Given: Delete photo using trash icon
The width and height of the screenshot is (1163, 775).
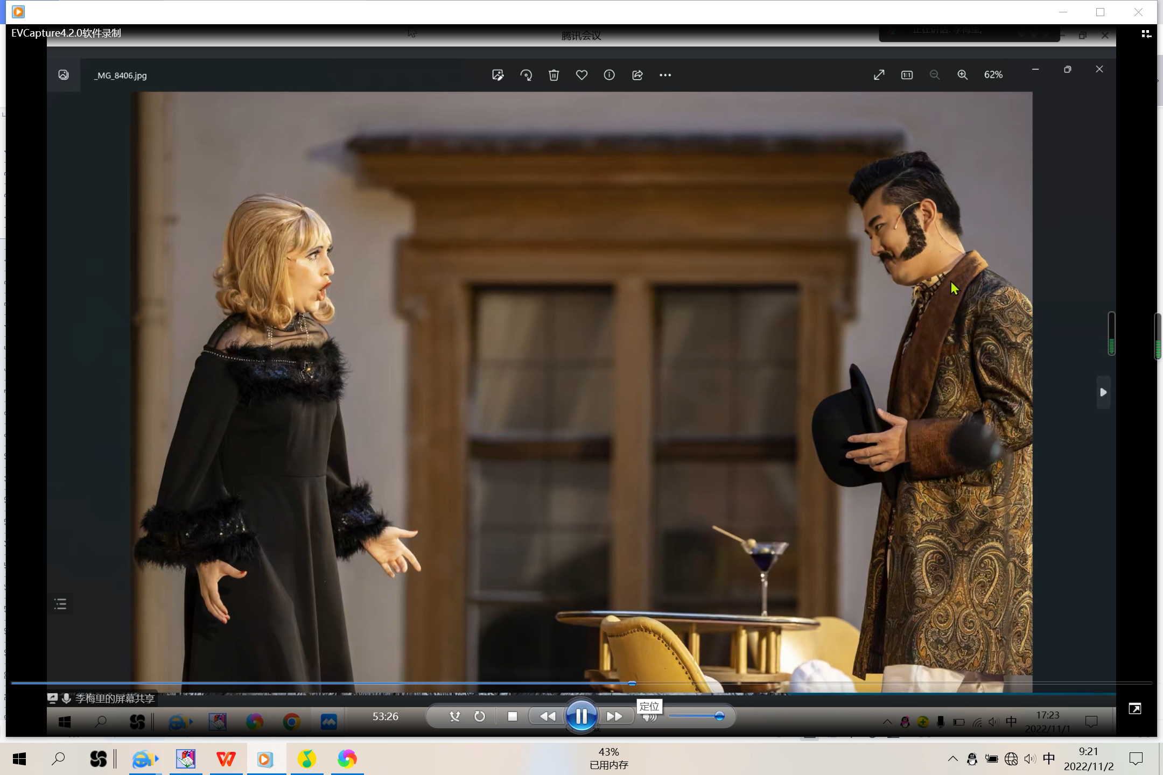Looking at the screenshot, I should tap(554, 75).
